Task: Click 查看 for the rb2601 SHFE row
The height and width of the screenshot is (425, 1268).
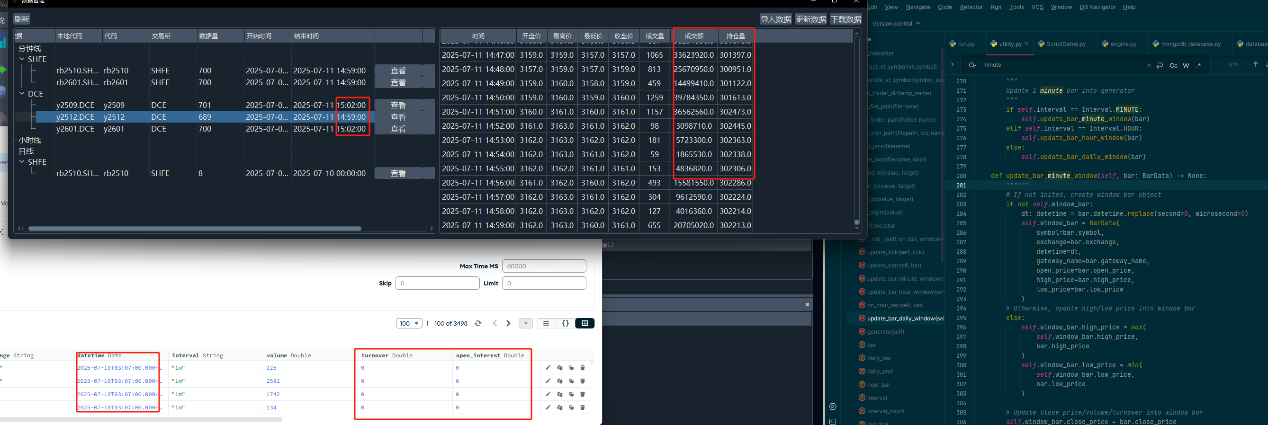Action: pyautogui.click(x=398, y=83)
